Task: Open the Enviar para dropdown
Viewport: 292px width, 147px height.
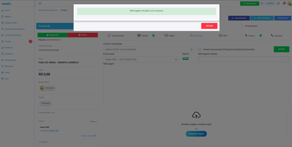Action: (x=140, y=59)
